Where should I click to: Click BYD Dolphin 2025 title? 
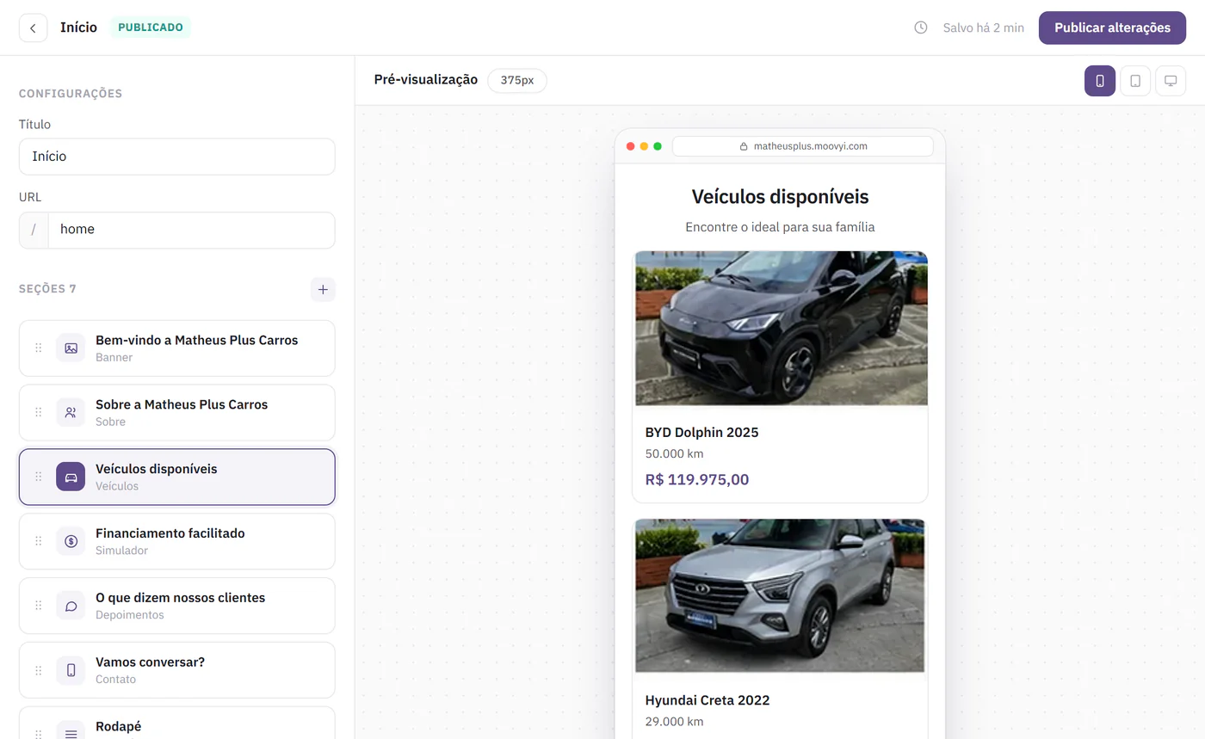pos(701,432)
